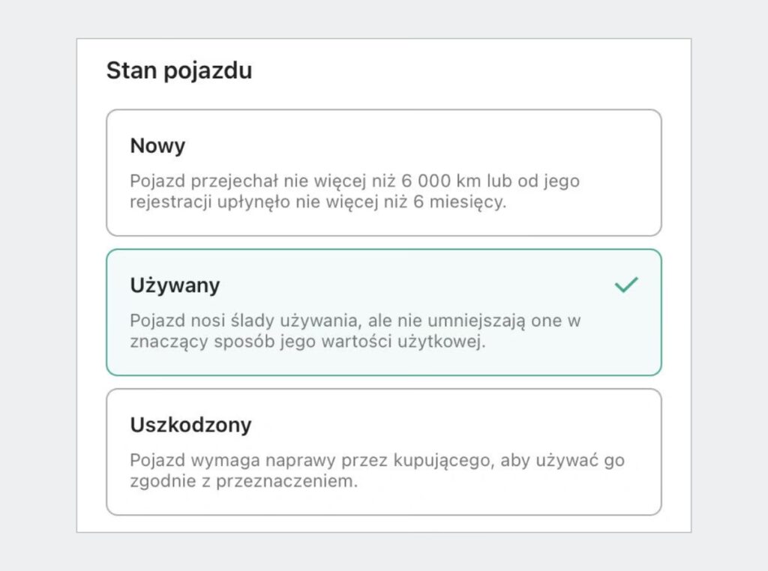Click description about repair by buyer
This screenshot has height=571, width=768.
point(376,460)
